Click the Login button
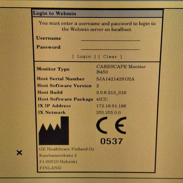 pos(84,57)
